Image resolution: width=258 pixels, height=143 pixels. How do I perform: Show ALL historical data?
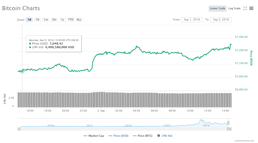coord(79,20)
